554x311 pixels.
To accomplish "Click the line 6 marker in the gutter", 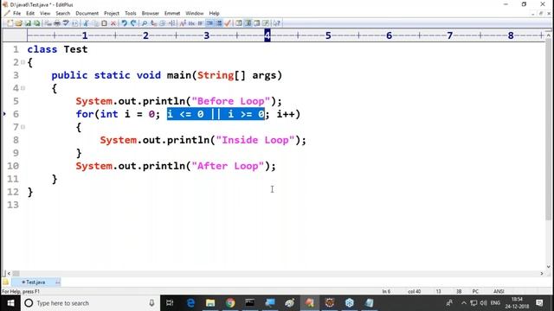I will 4,114.
